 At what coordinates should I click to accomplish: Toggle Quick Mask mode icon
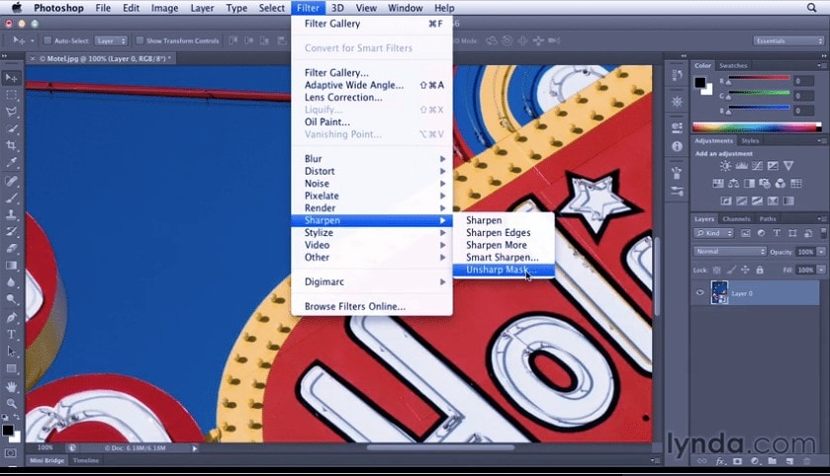pyautogui.click(x=10, y=453)
